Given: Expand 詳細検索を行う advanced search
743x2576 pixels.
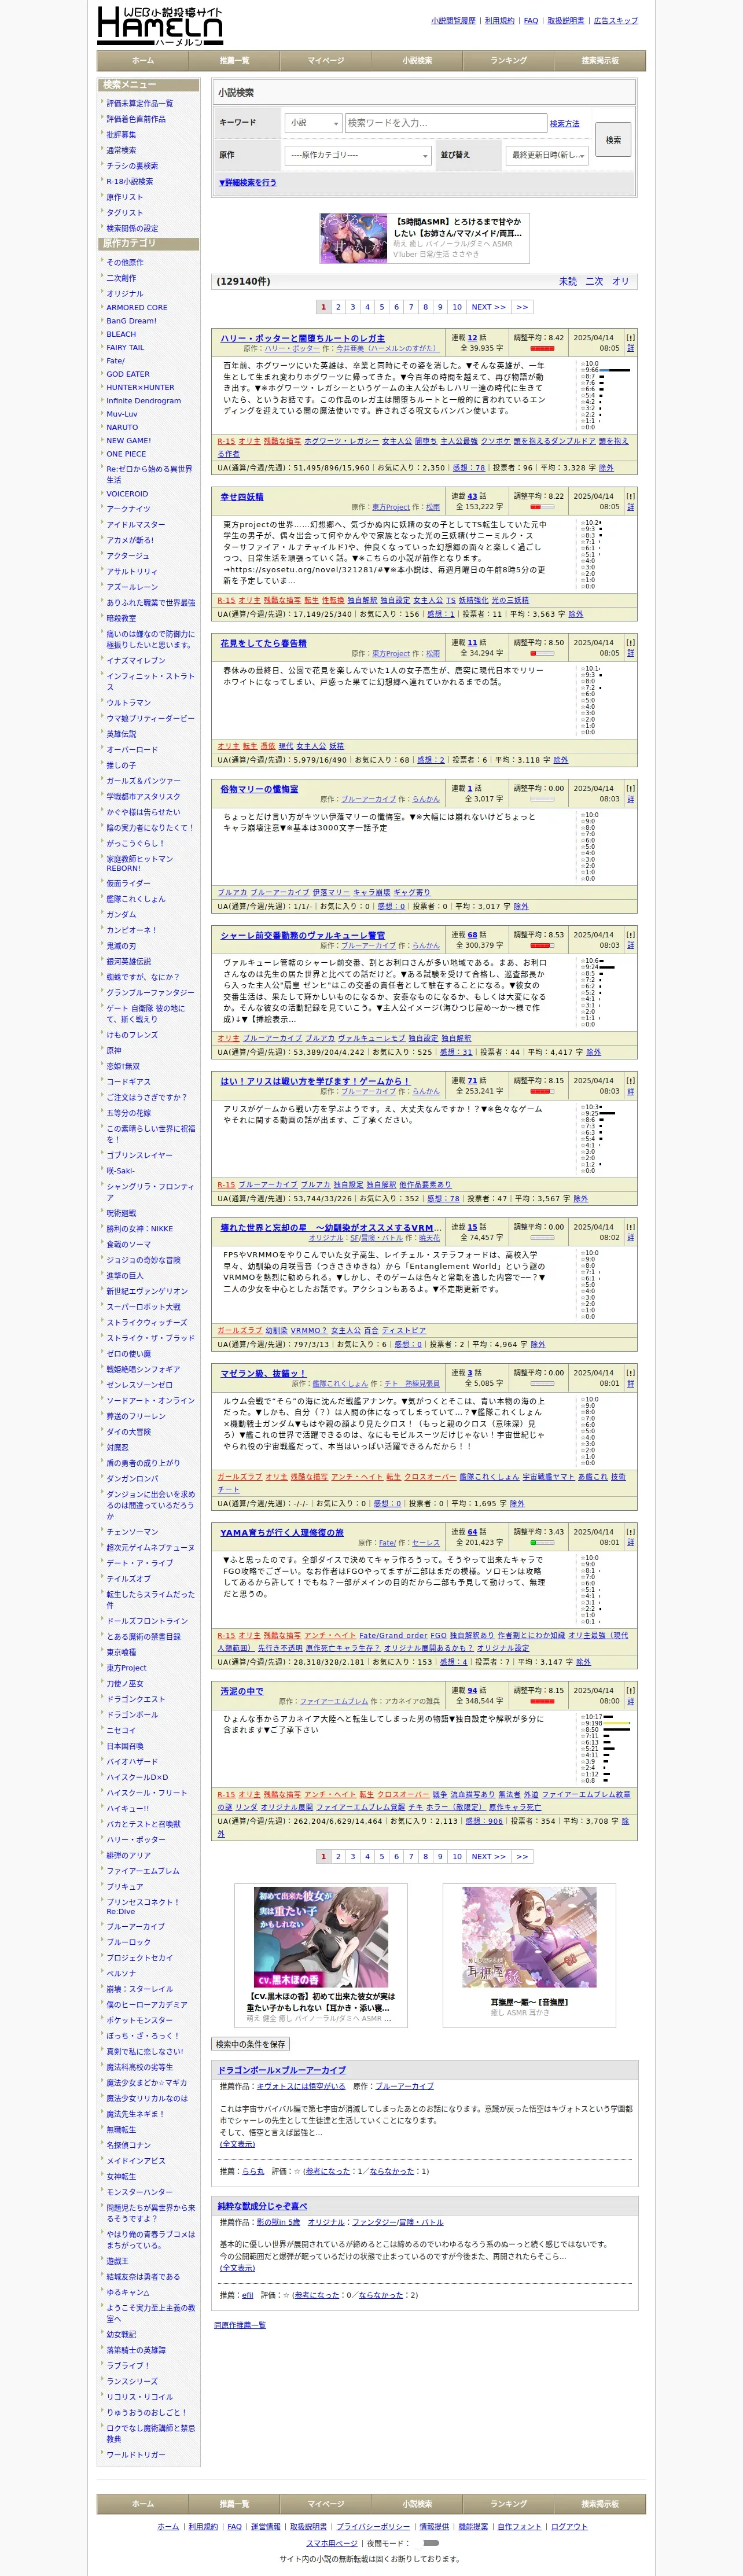Looking at the screenshot, I should [x=248, y=183].
